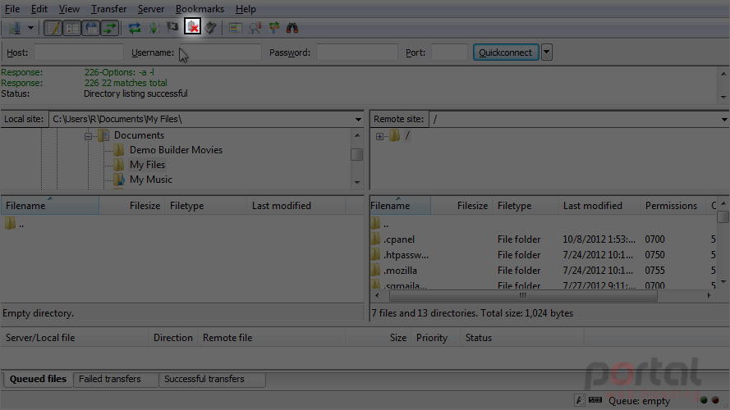Open the Site Manager icon

tap(15, 28)
